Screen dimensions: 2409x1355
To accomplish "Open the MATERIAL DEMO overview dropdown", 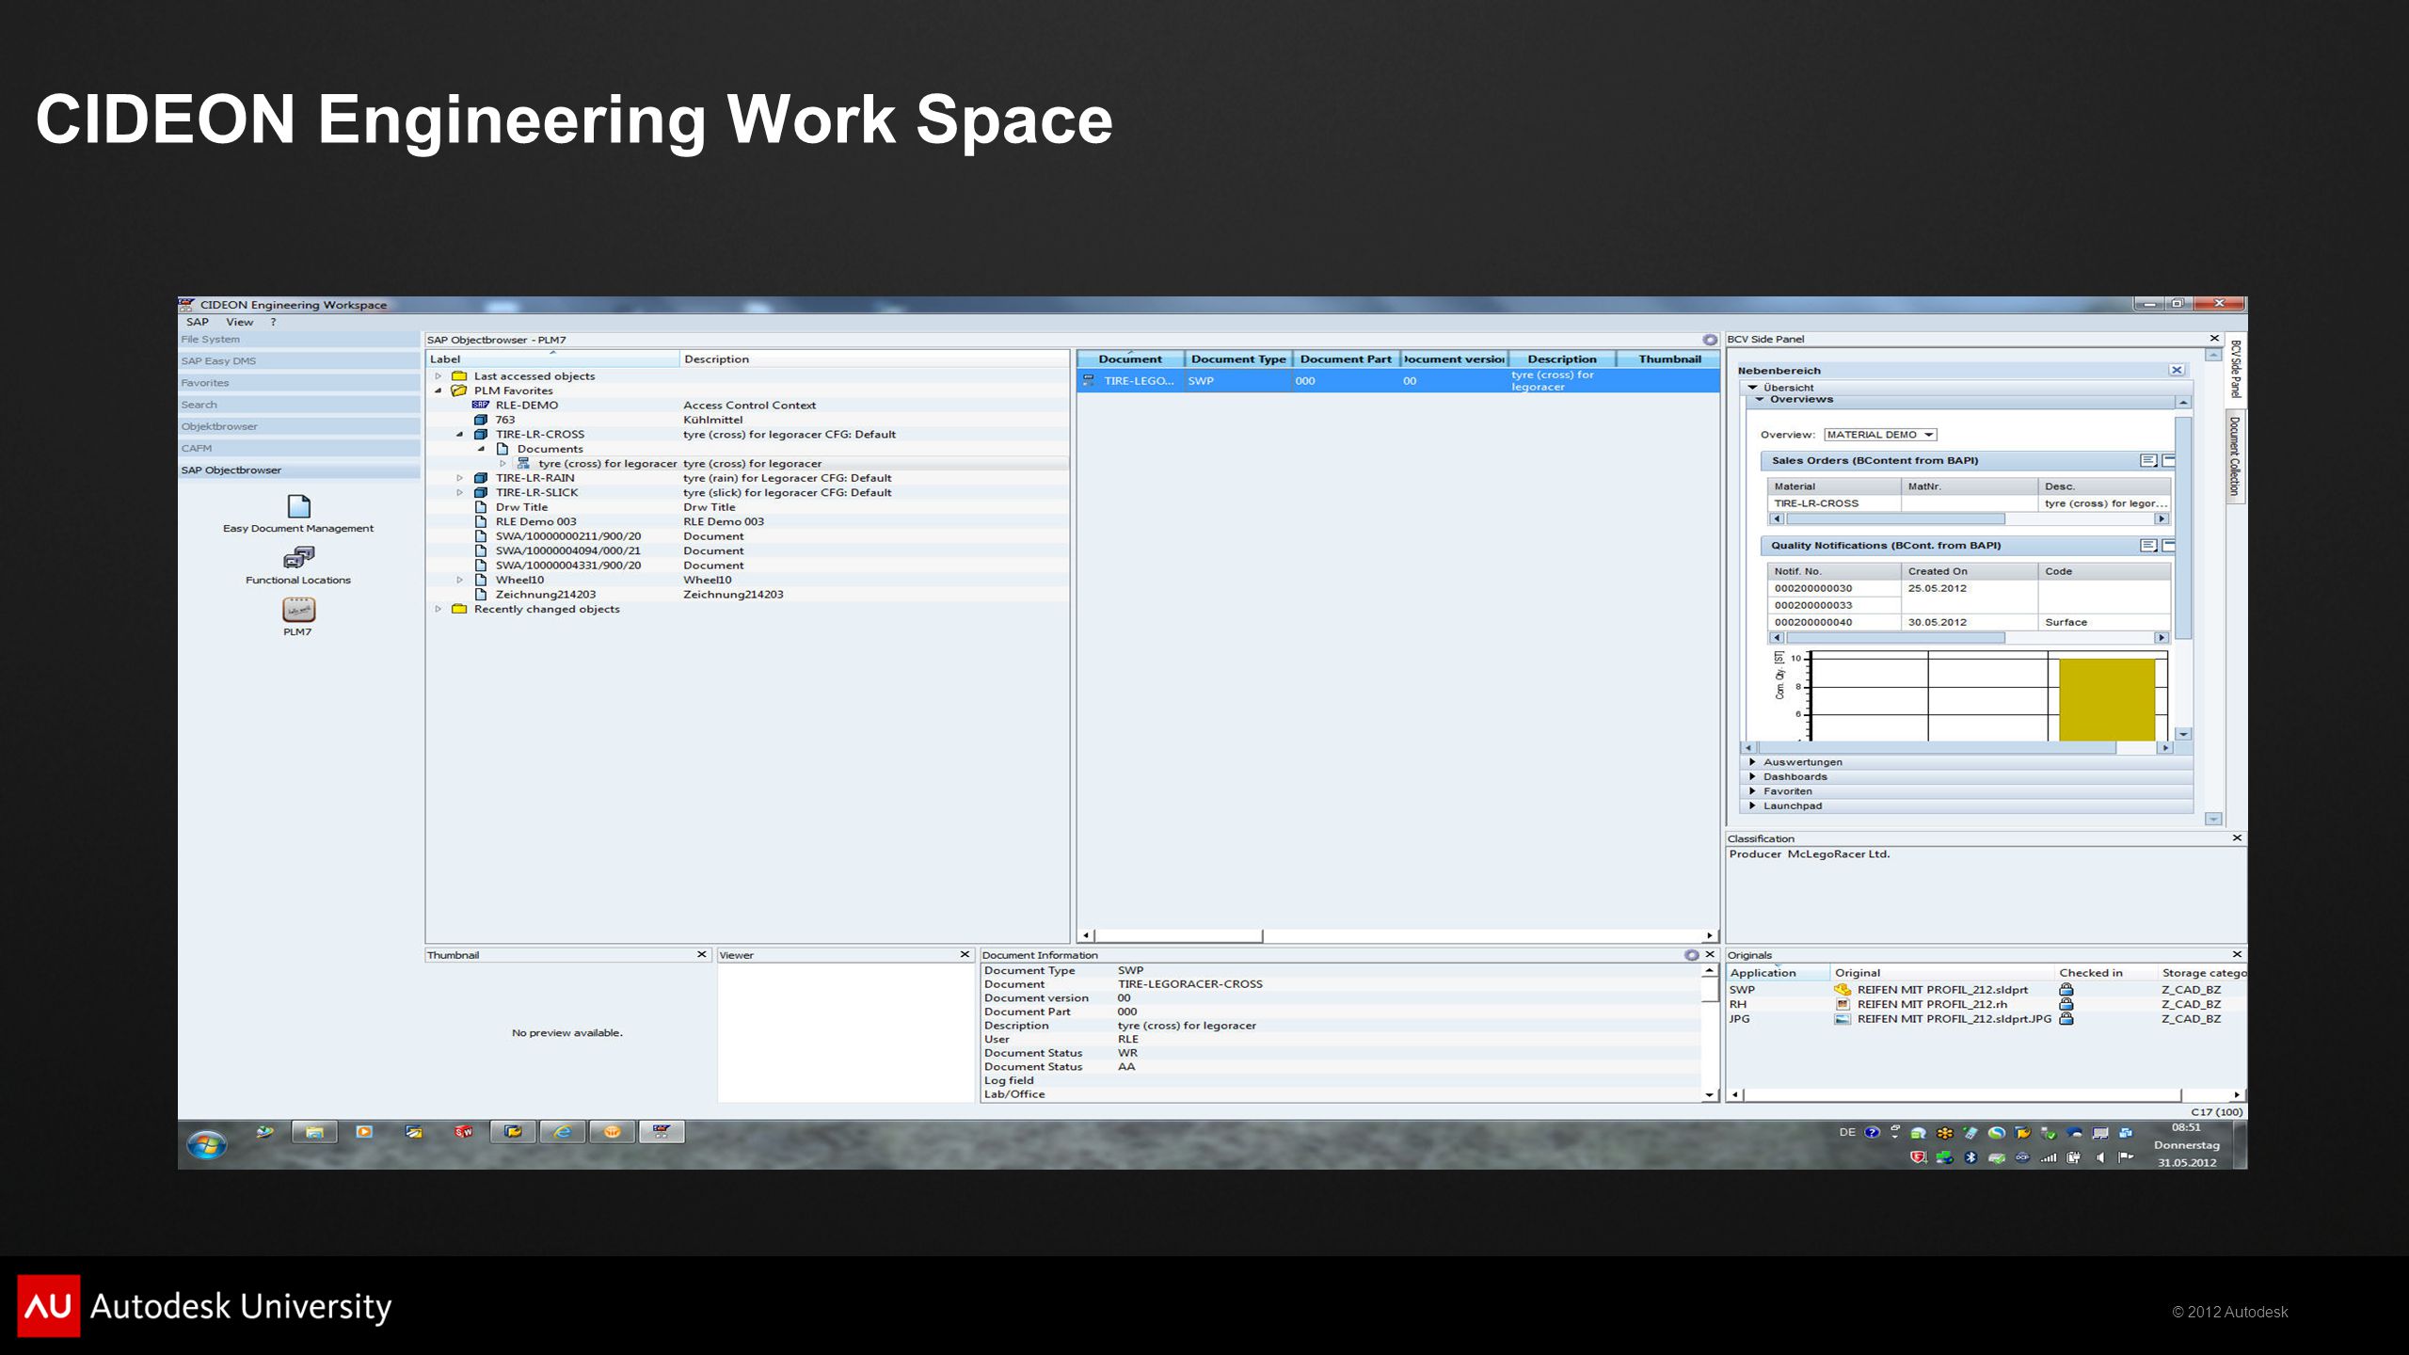I will [x=1879, y=435].
